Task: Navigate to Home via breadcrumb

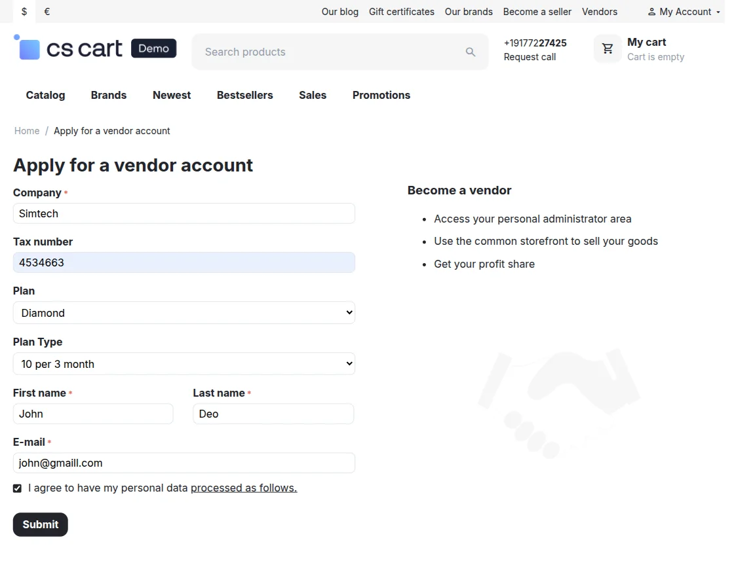Action: [x=26, y=130]
